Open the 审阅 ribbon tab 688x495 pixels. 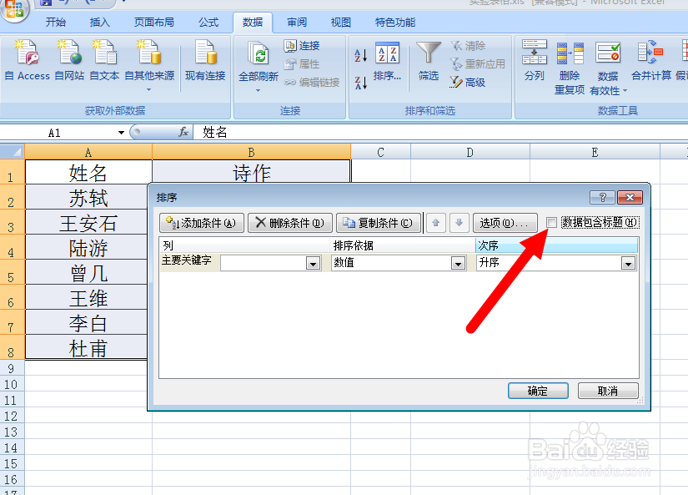(x=296, y=23)
